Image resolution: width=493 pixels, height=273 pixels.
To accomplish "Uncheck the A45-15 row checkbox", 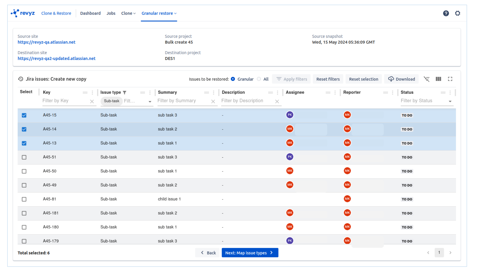I will pos(24,115).
